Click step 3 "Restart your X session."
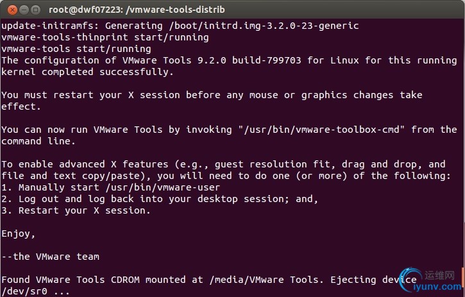The height and width of the screenshot is (297, 465). tap(76, 210)
